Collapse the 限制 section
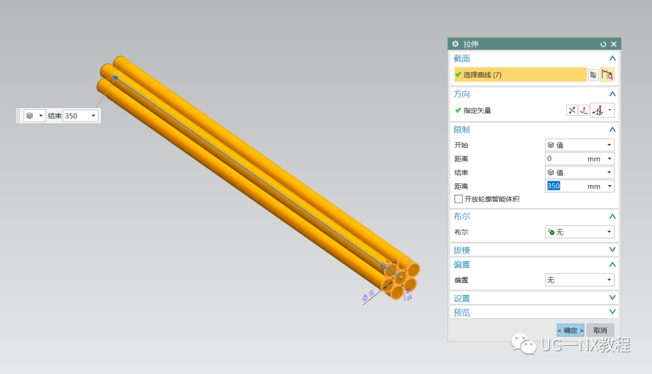Screen dimensions: 652x374 612,129
